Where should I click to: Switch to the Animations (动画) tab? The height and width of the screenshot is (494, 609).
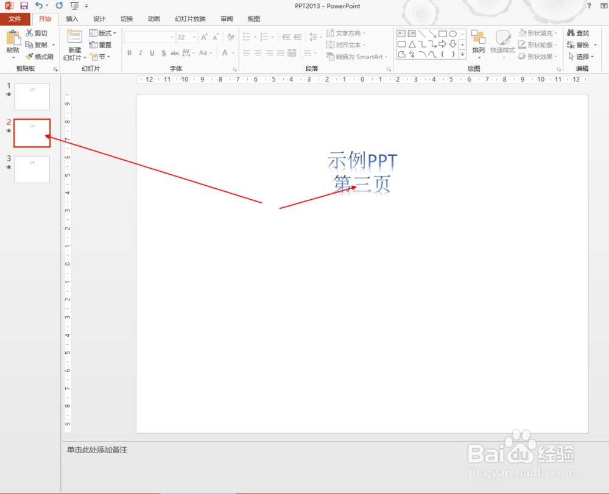154,19
